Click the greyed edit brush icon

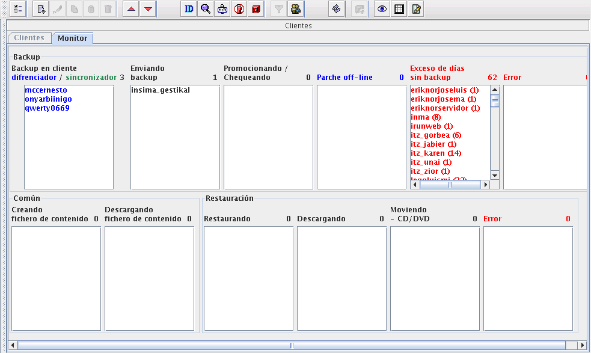click(x=57, y=9)
